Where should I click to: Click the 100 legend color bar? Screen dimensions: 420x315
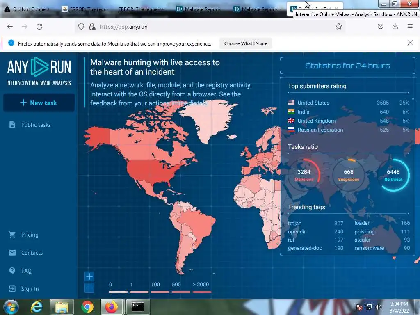[160, 292]
